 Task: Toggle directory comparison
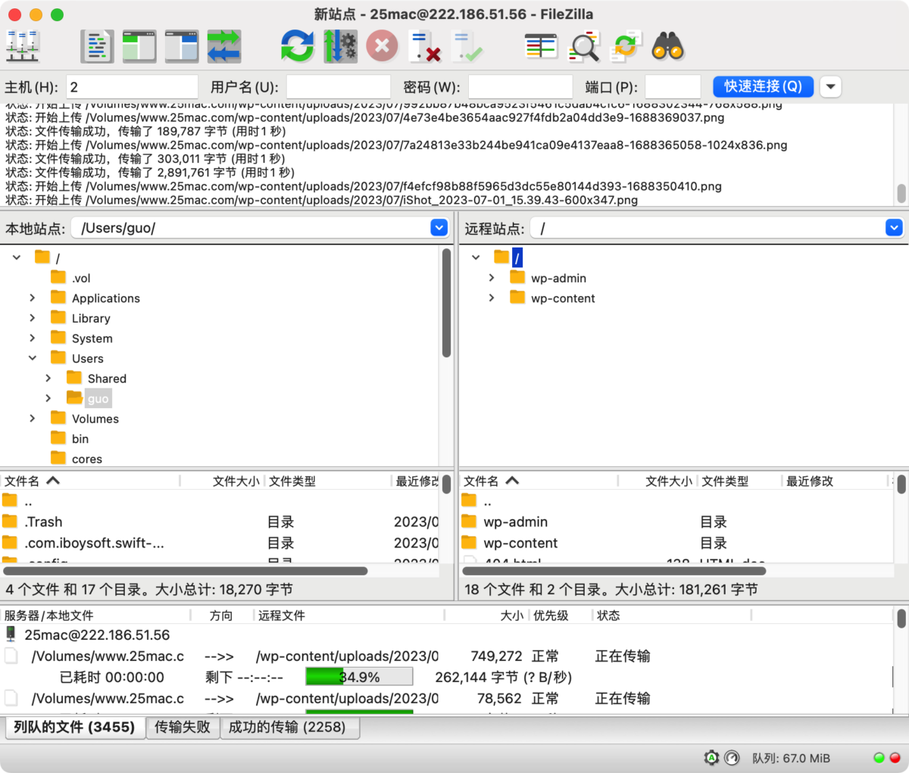pos(584,47)
